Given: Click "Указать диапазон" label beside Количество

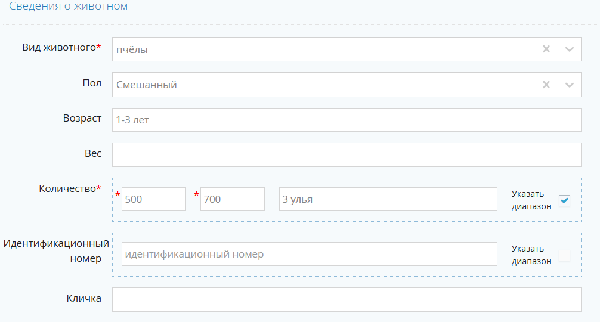Looking at the screenshot, I should [531, 200].
